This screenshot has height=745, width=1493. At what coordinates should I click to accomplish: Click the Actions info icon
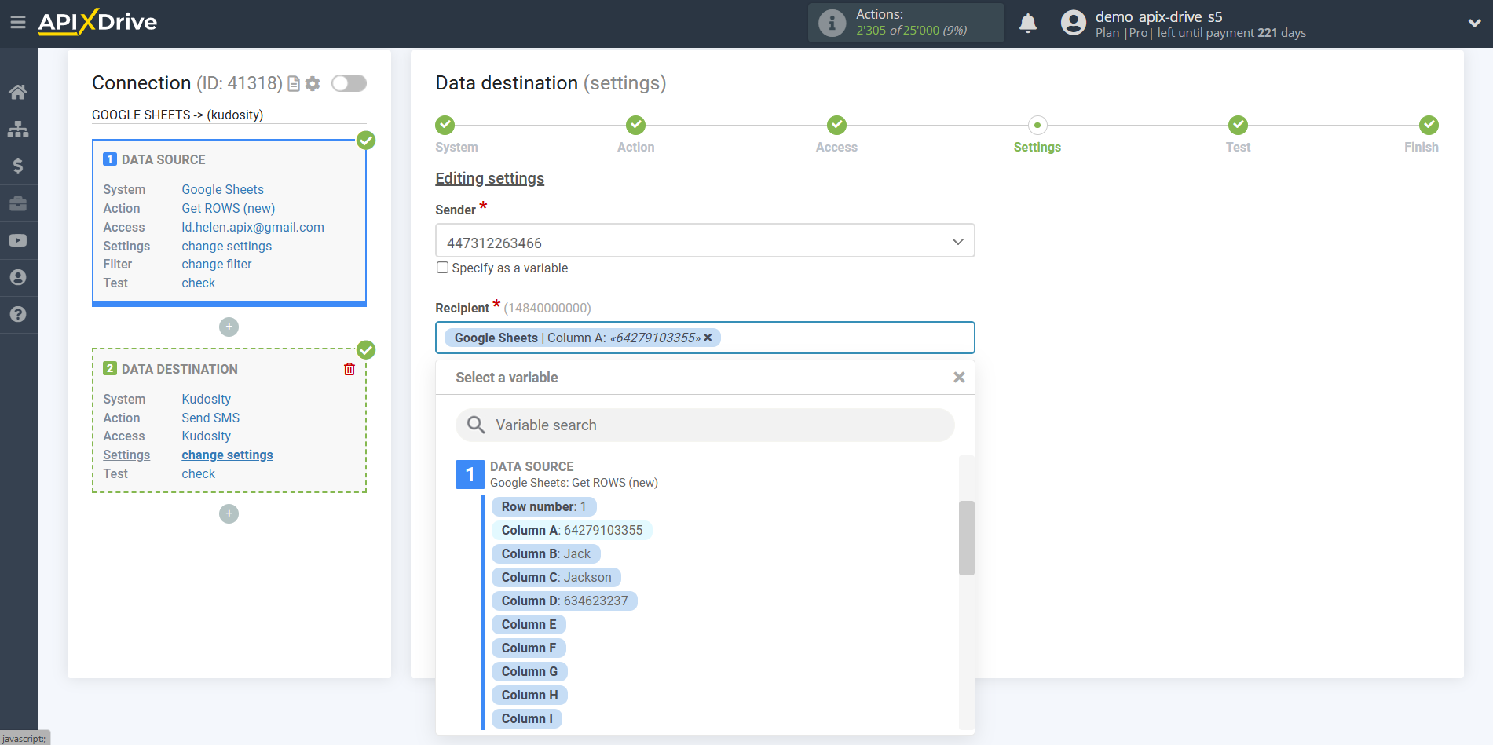(x=832, y=23)
